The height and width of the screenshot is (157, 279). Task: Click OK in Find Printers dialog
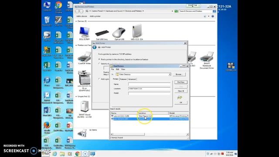(181, 102)
